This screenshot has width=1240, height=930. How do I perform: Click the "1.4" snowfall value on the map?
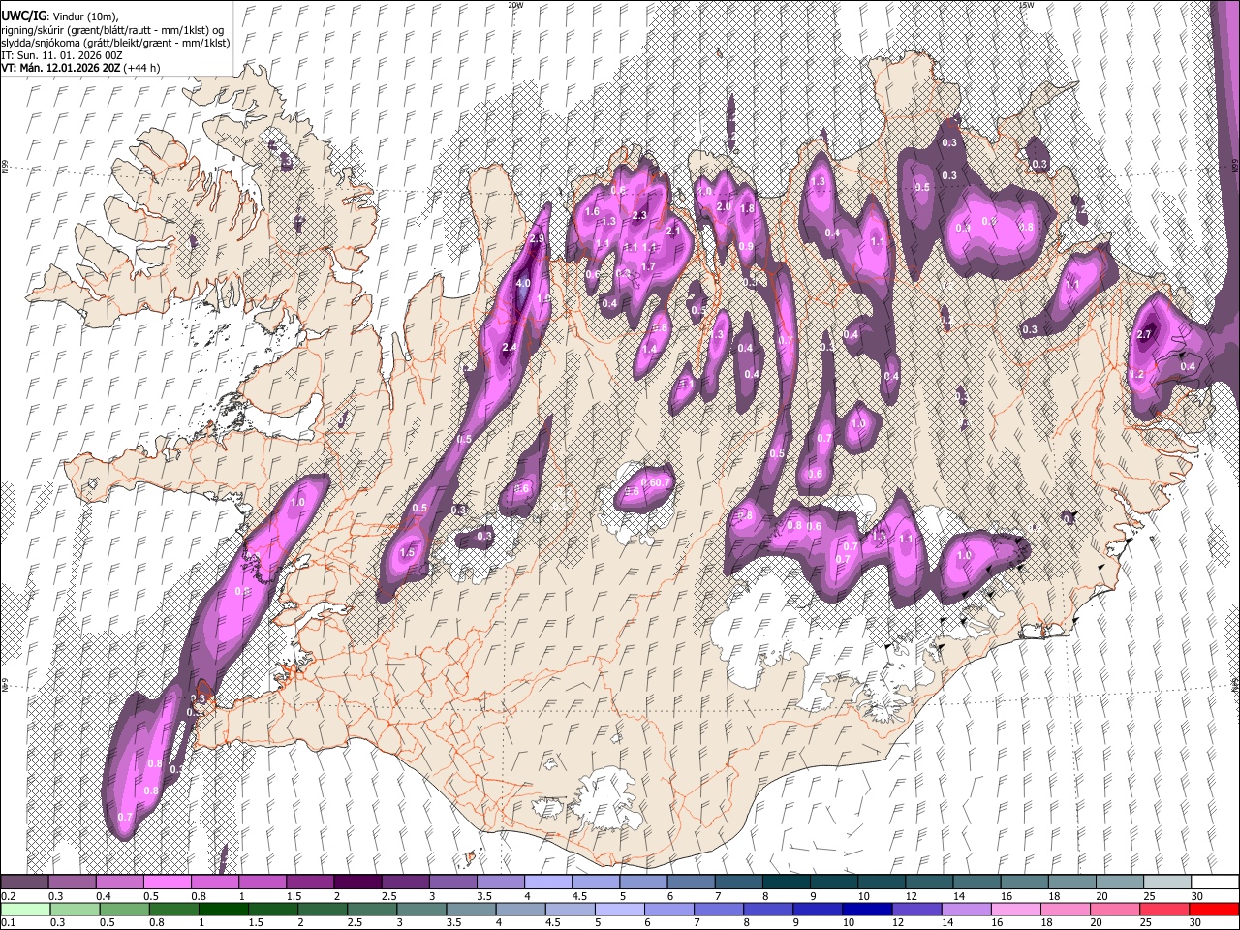650,350
